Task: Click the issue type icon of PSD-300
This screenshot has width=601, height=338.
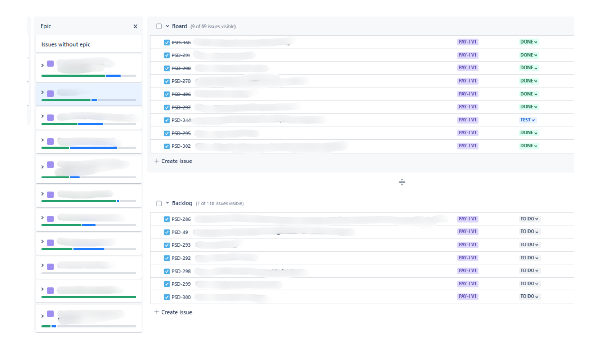Action: tap(167, 297)
